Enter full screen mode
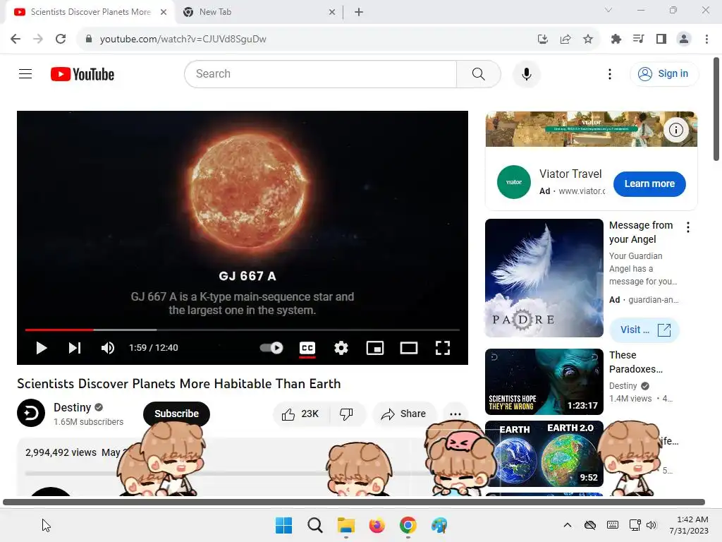Image resolution: width=722 pixels, height=542 pixels. tap(443, 348)
